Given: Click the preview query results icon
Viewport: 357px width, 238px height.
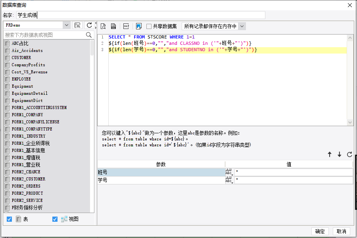Looking at the screenshot, I should (x=103, y=26).
